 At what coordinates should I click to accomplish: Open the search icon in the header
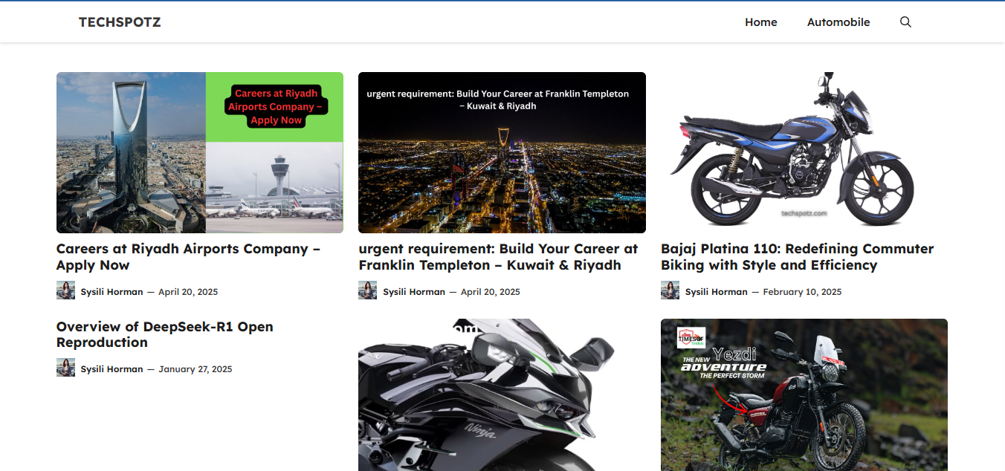[905, 22]
